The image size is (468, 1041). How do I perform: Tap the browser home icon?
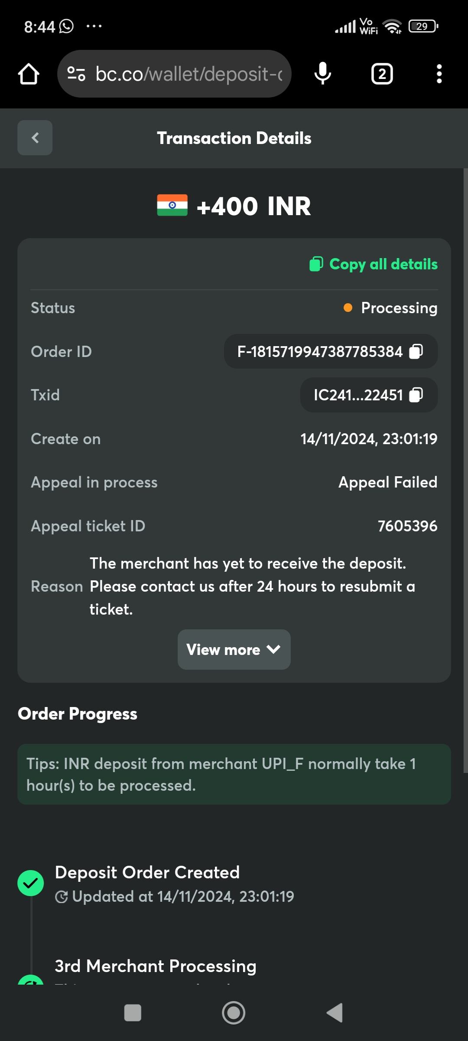(x=29, y=74)
